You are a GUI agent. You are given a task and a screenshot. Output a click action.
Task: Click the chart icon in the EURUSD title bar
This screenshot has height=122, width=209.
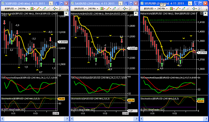142,3
